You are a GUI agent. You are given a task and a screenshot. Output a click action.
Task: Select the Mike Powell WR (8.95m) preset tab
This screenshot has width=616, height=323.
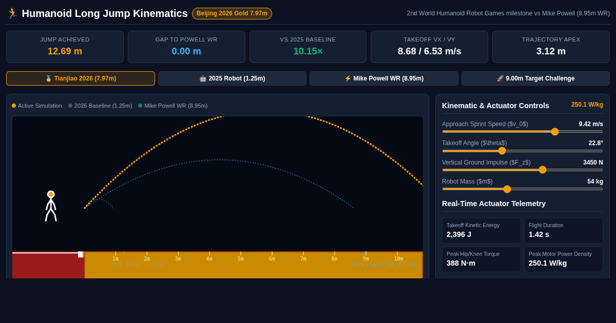(x=384, y=78)
